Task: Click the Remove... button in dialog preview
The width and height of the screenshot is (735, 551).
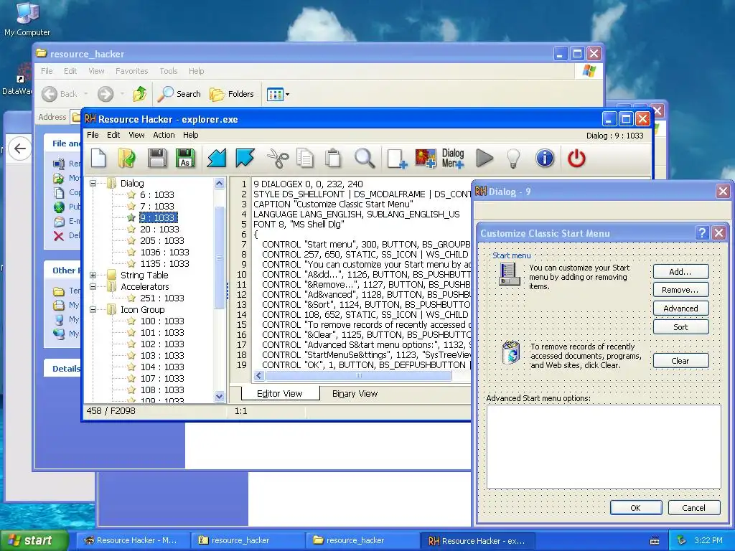Action: pos(680,290)
